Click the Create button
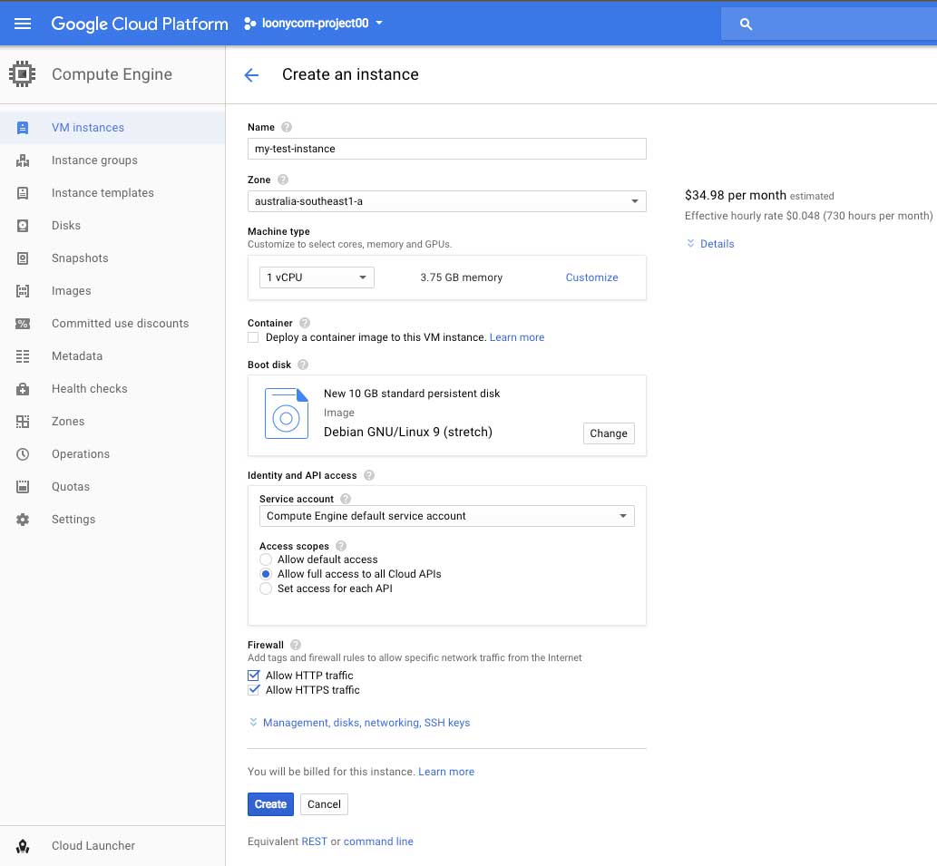This screenshot has width=937, height=866. (270, 804)
